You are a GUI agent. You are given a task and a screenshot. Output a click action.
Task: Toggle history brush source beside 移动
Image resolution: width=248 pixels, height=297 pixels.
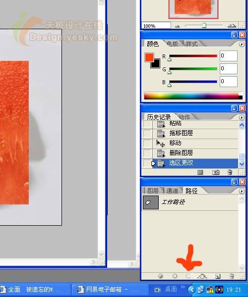tap(147, 143)
